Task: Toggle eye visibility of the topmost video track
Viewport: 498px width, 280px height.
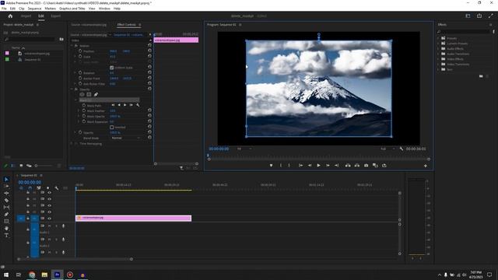Action: (x=50, y=192)
